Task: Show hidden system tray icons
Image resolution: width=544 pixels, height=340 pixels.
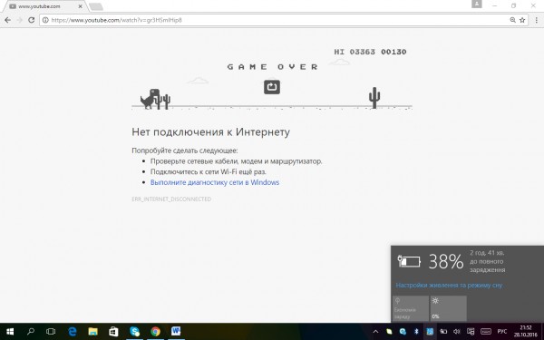Action: point(375,332)
